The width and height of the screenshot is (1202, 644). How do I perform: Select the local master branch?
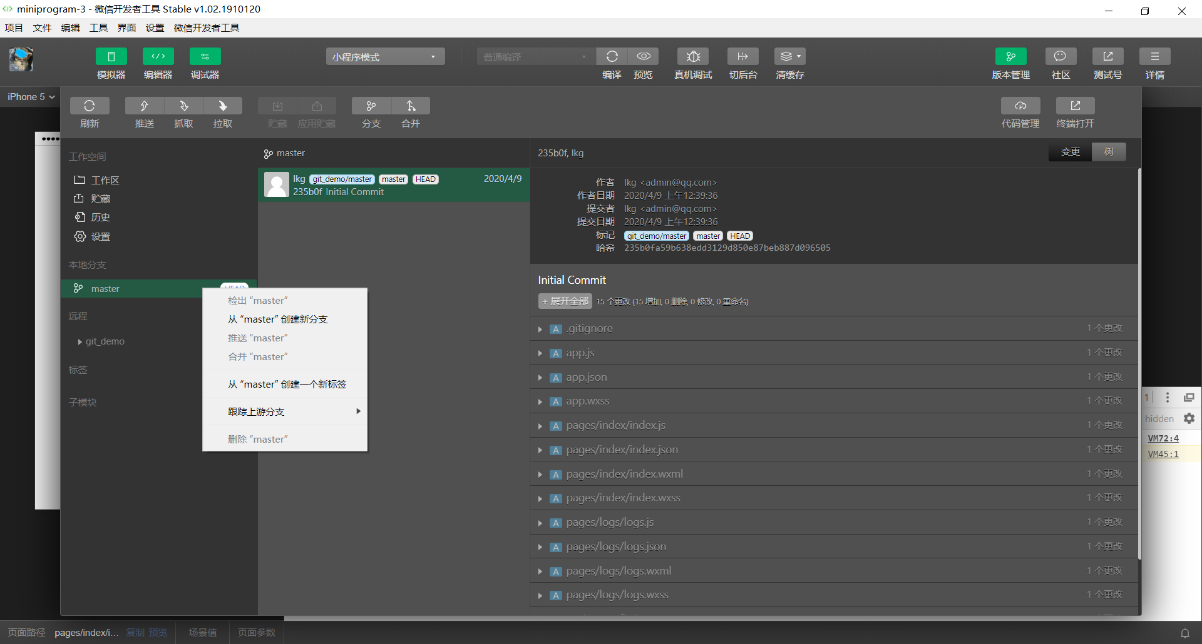(x=159, y=288)
